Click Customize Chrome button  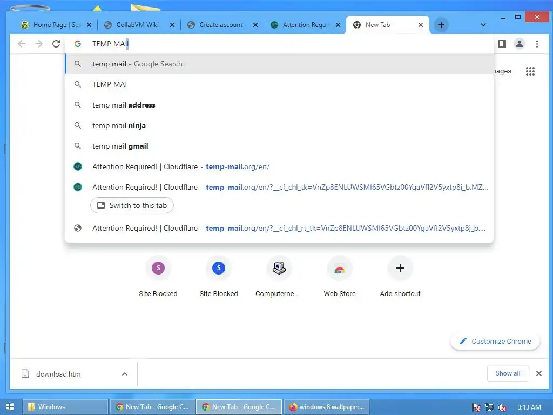pyautogui.click(x=495, y=342)
